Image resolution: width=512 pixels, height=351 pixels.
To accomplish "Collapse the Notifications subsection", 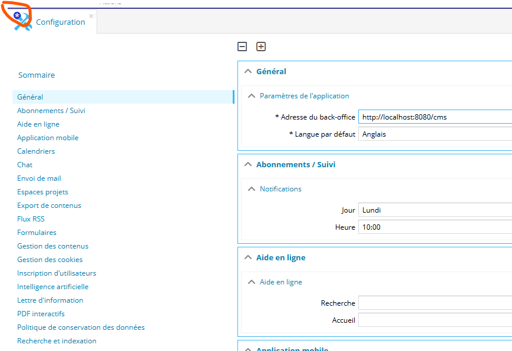I will coord(252,189).
